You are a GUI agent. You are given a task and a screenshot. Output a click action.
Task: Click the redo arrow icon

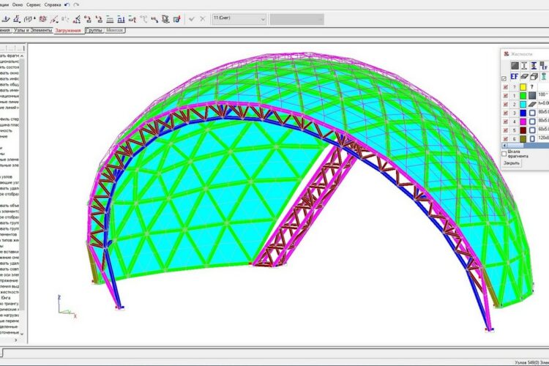[76, 4]
